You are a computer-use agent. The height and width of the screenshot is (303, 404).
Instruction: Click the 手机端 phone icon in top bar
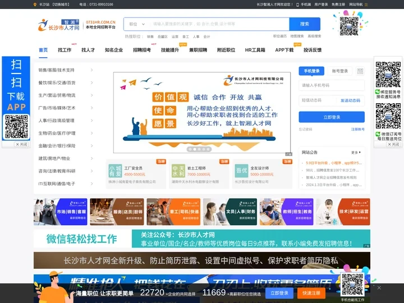tap(297, 4)
